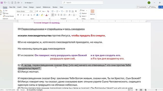
Task: Apply text highlight color
Action: [x=42, y=15]
